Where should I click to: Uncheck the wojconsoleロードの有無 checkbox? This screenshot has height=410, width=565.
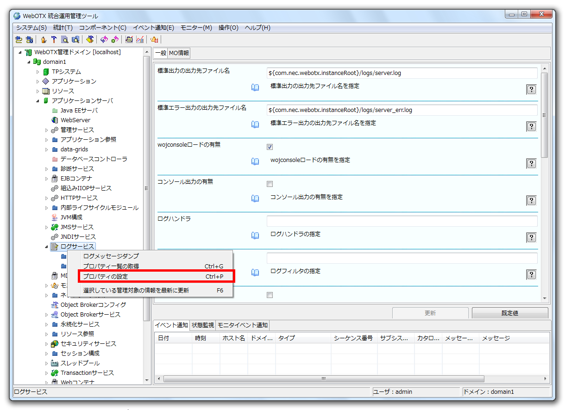pyautogui.click(x=270, y=147)
